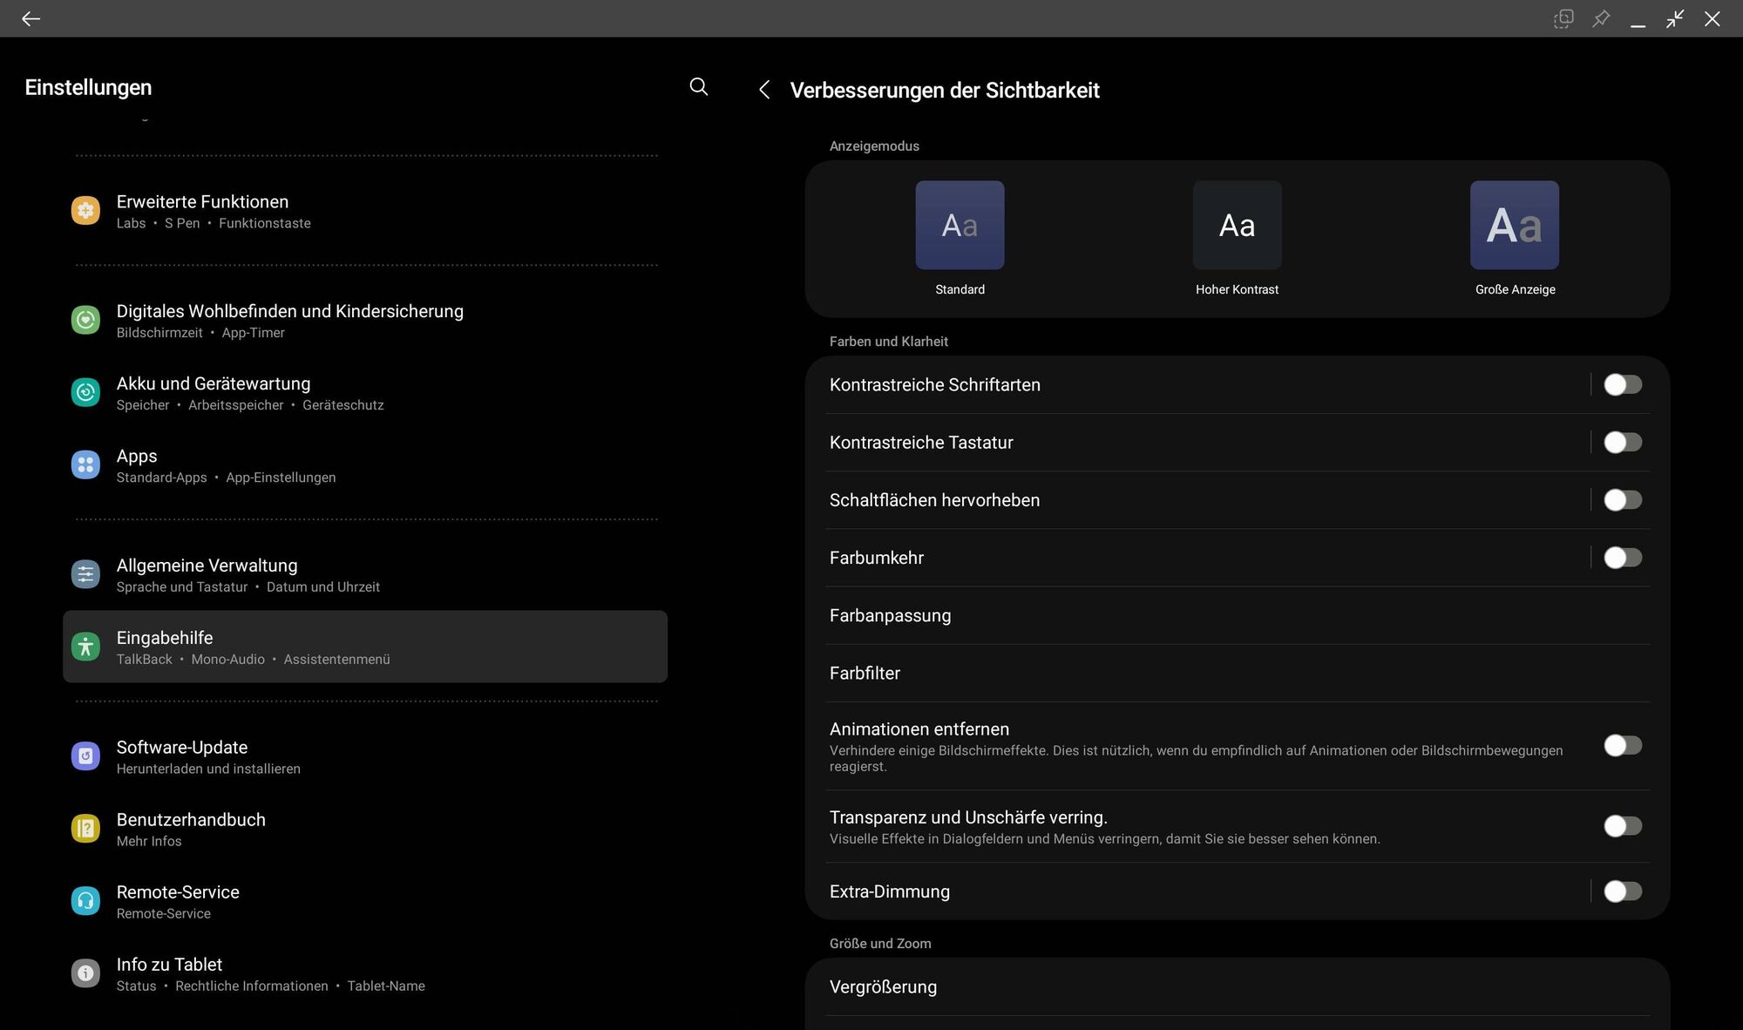The width and height of the screenshot is (1743, 1030).
Task: Open Info zu Tablet entry
Action: coord(365,973)
